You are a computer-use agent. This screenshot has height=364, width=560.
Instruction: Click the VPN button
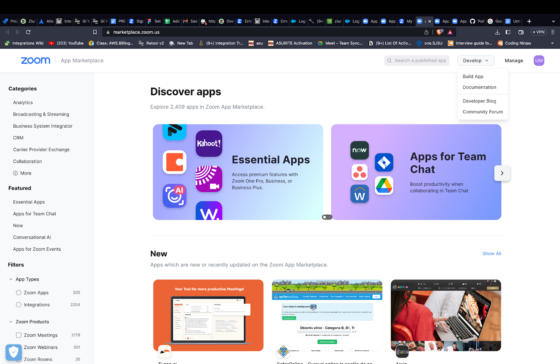pos(539,32)
